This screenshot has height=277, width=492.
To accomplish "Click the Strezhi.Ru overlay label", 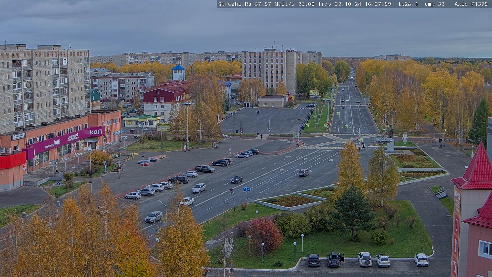I will pyautogui.click(x=235, y=4).
